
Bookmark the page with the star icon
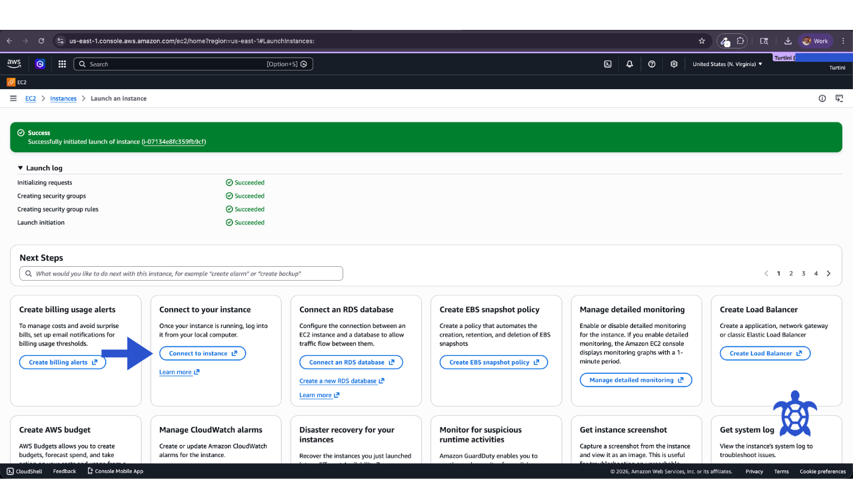[702, 41]
